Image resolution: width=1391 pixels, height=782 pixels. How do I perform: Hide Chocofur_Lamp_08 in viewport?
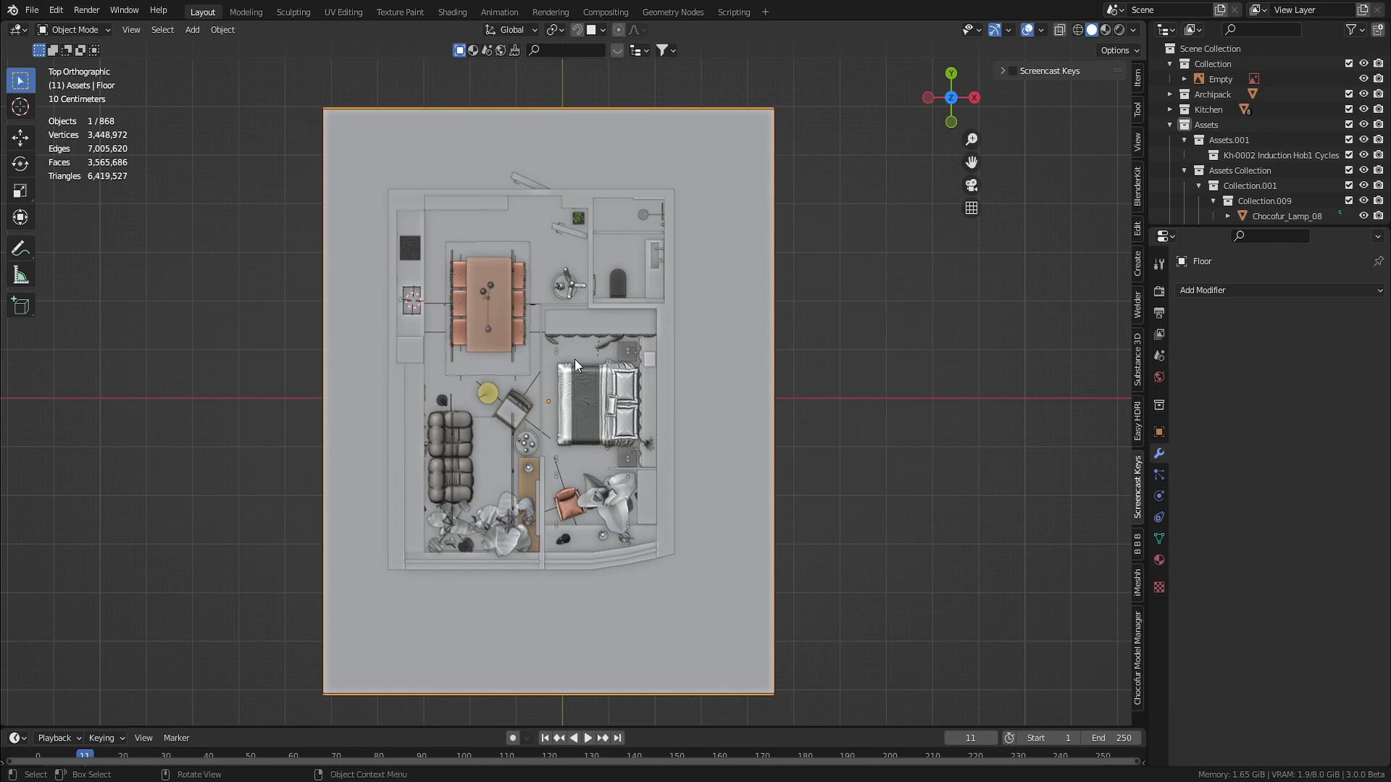1363,216
